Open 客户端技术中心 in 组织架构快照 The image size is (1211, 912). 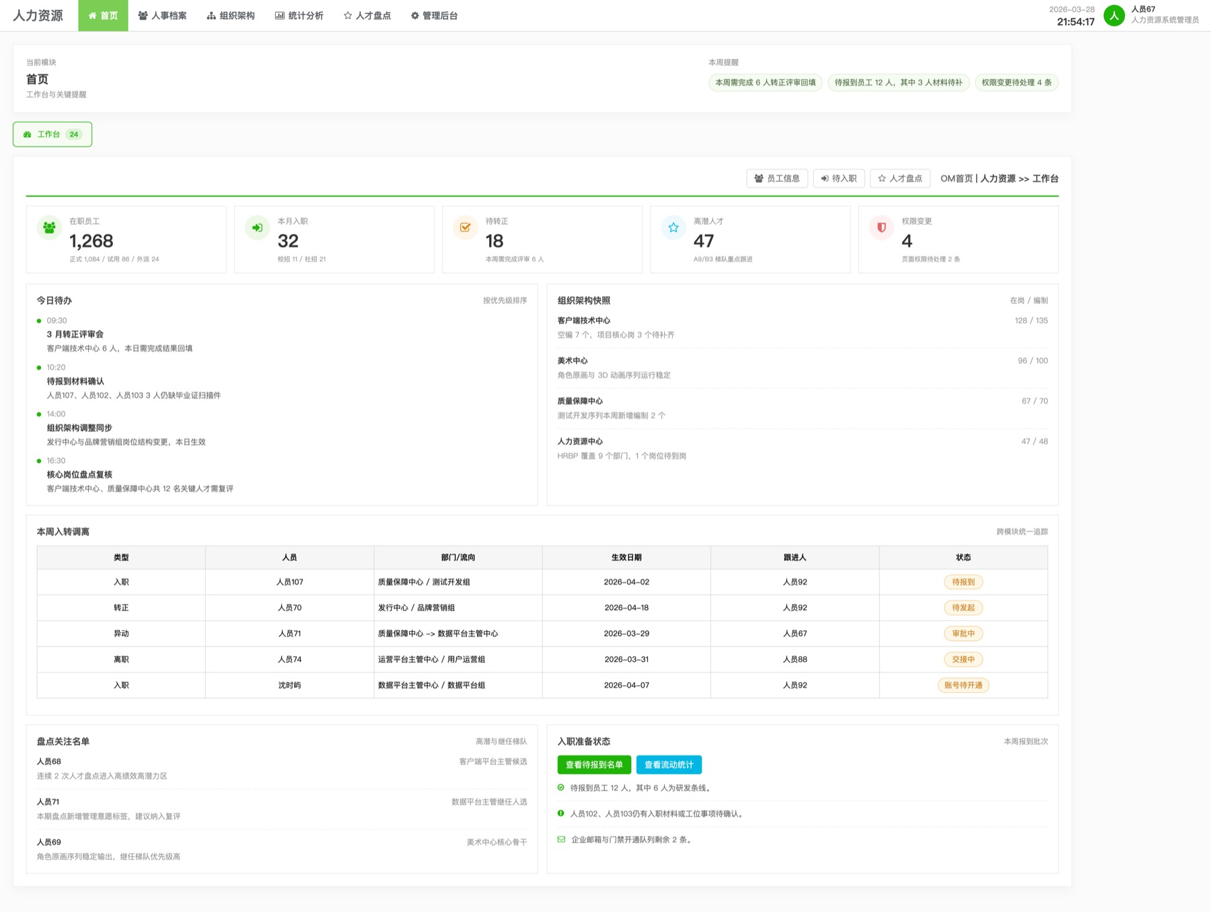coord(584,321)
